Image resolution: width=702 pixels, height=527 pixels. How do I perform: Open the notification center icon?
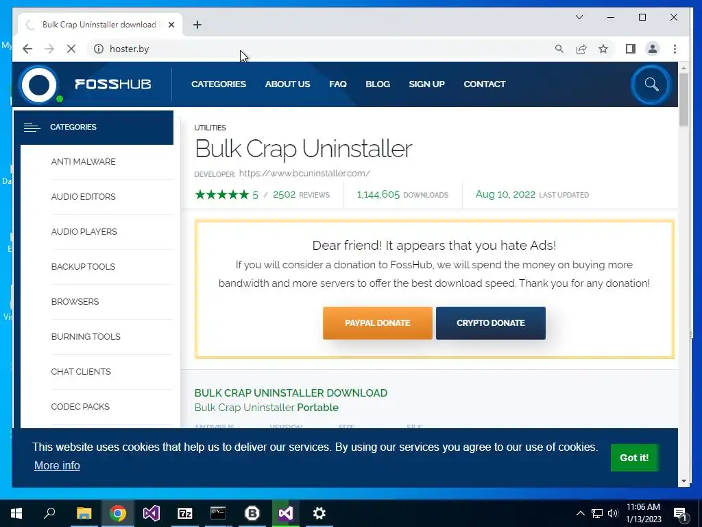[681, 514]
